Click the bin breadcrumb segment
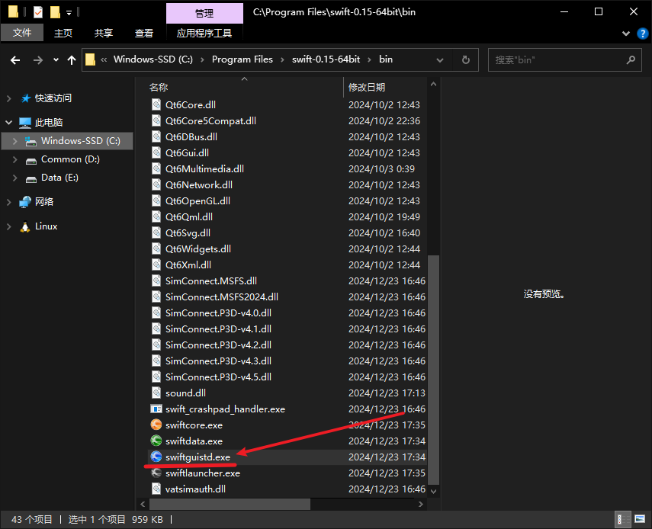Image resolution: width=652 pixels, height=529 pixels. click(386, 59)
